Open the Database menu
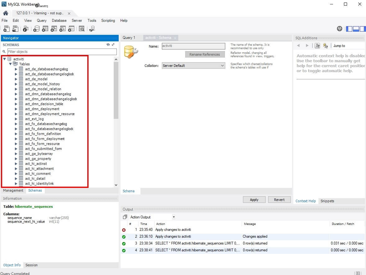Viewport: 366px width, 275px height. 59,21
